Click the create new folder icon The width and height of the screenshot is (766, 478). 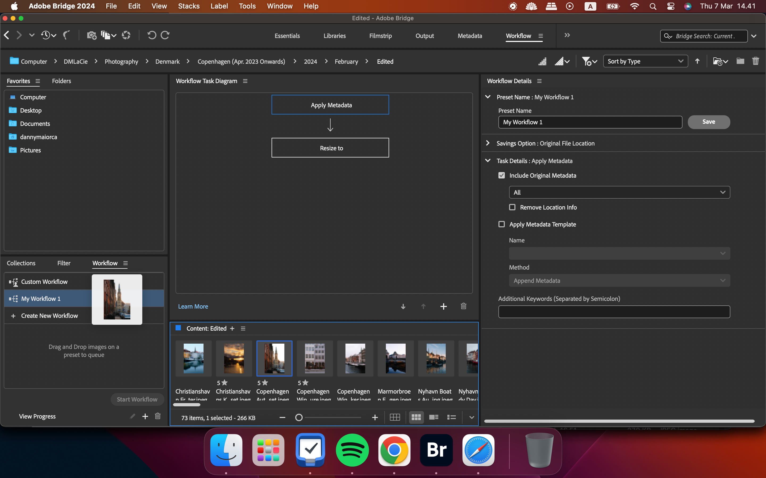tap(740, 61)
